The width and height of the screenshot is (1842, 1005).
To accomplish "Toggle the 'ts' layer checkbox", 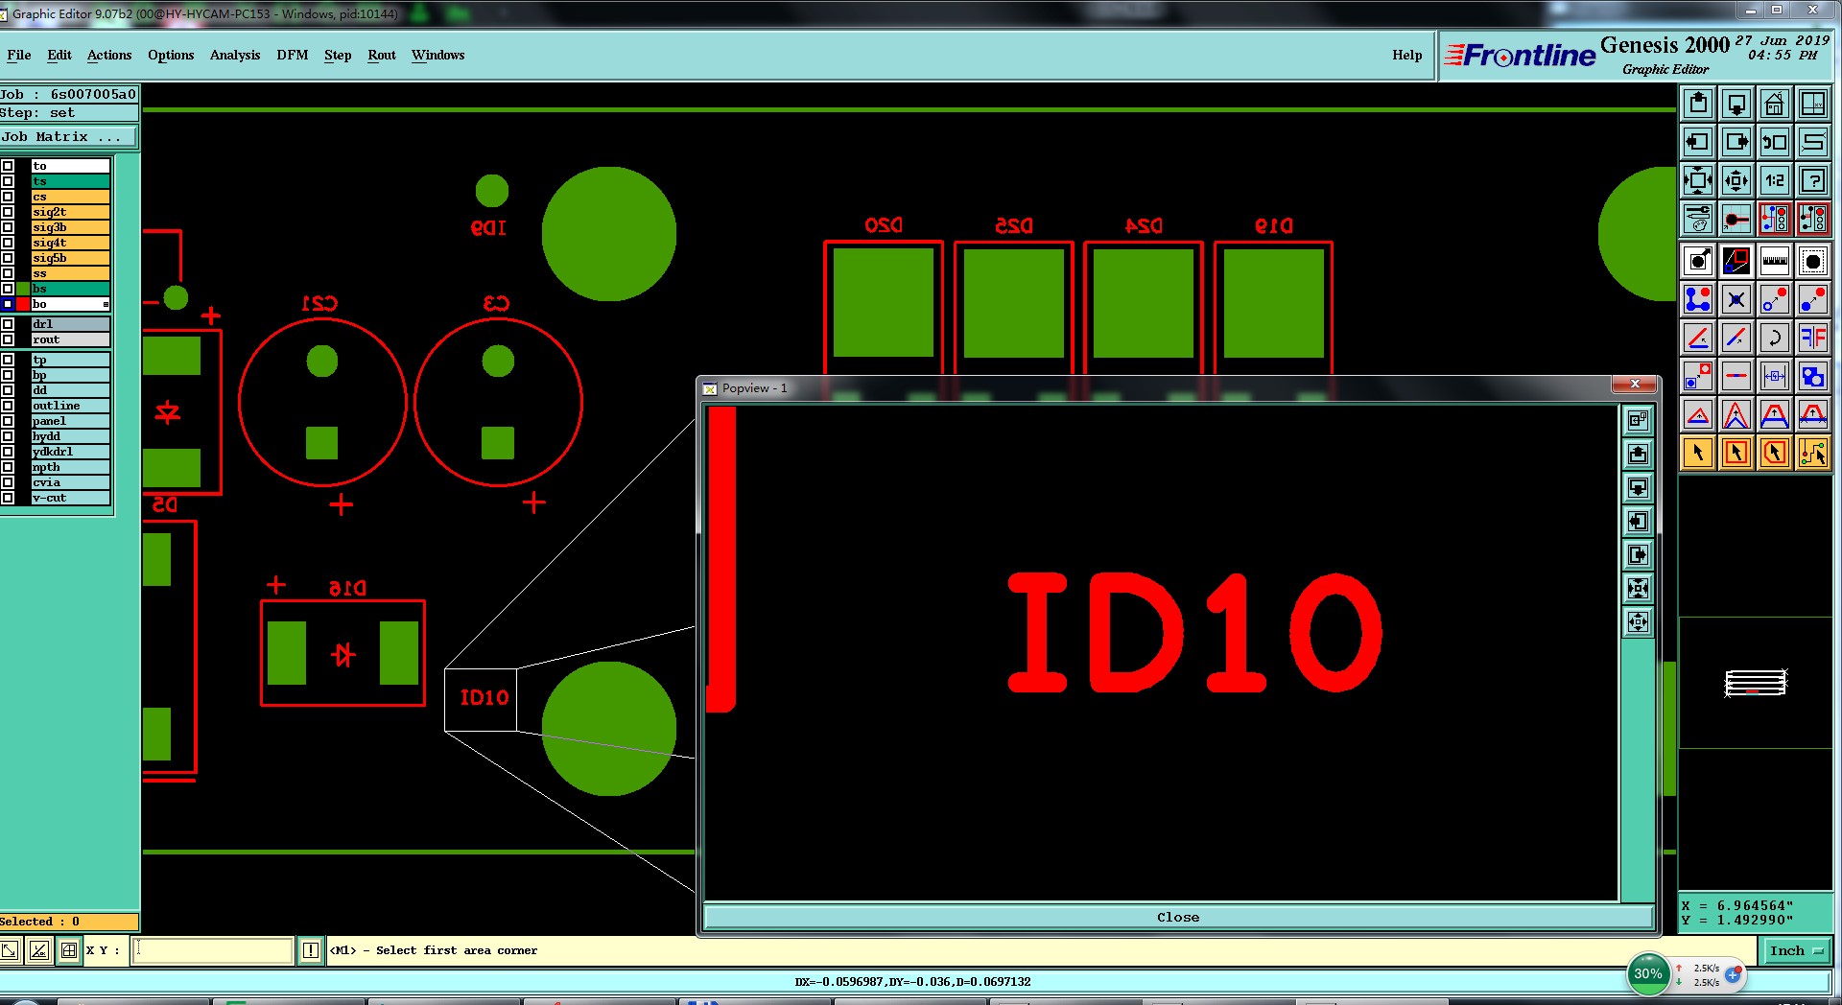I will click(x=8, y=181).
